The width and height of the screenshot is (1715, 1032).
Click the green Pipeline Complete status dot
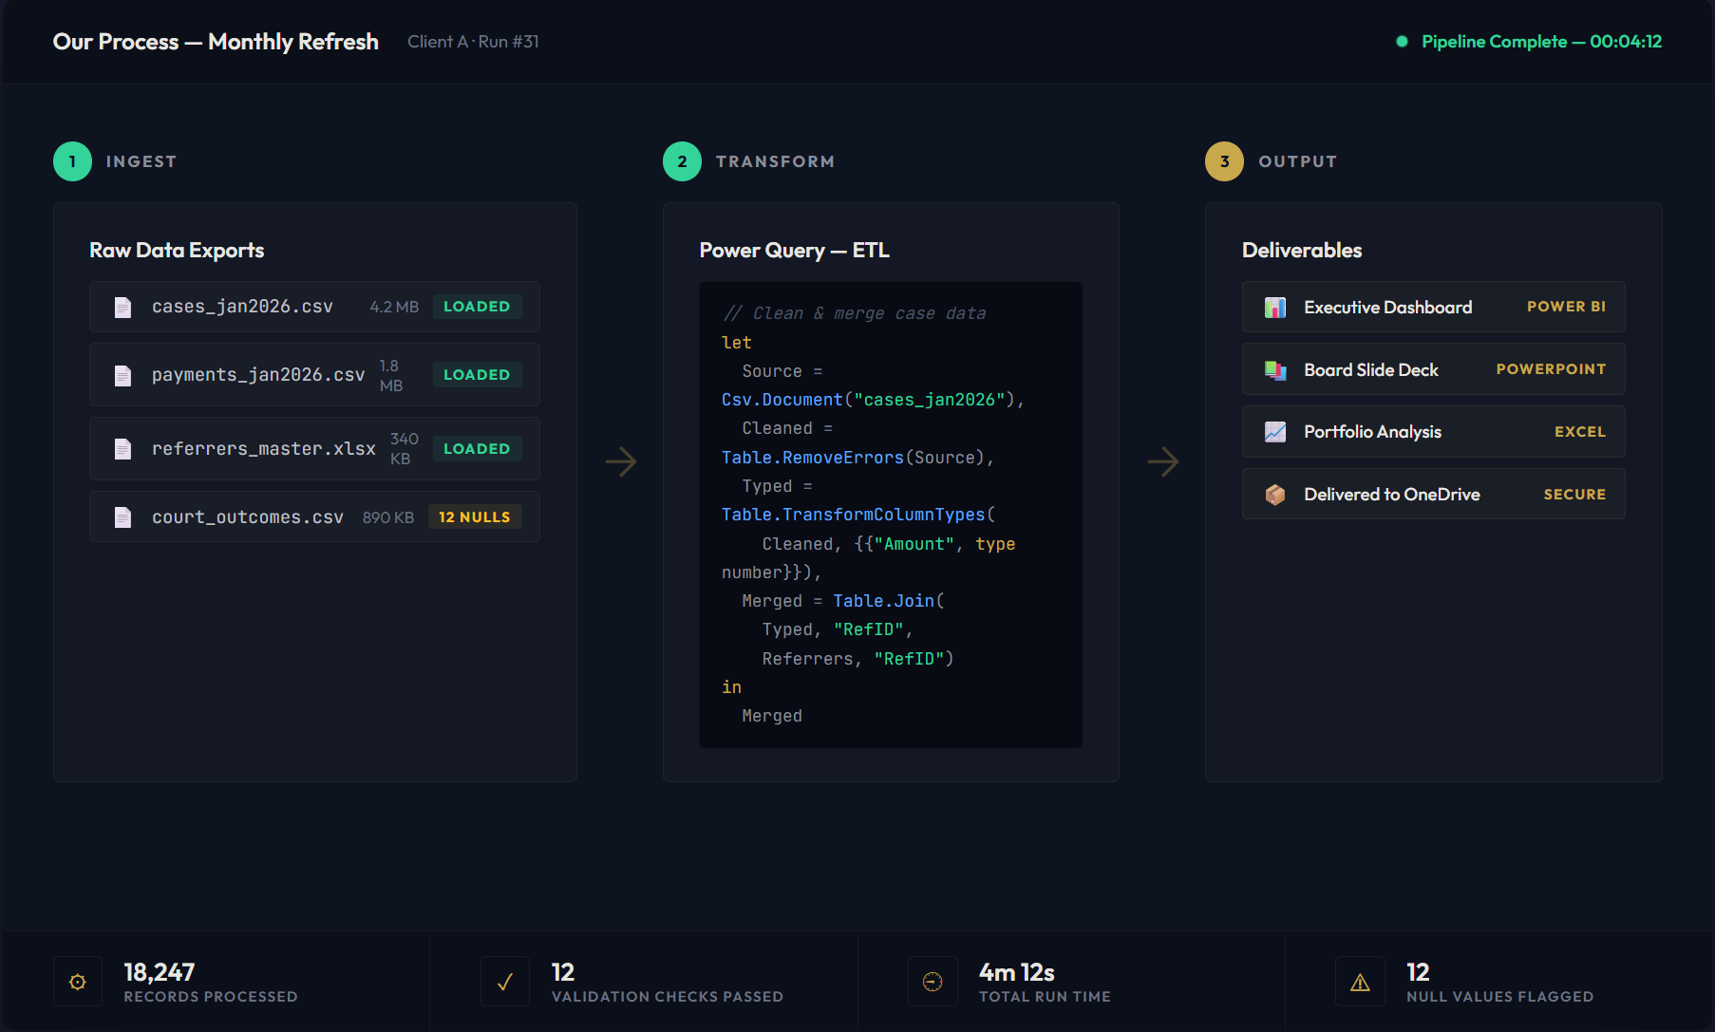1402,42
